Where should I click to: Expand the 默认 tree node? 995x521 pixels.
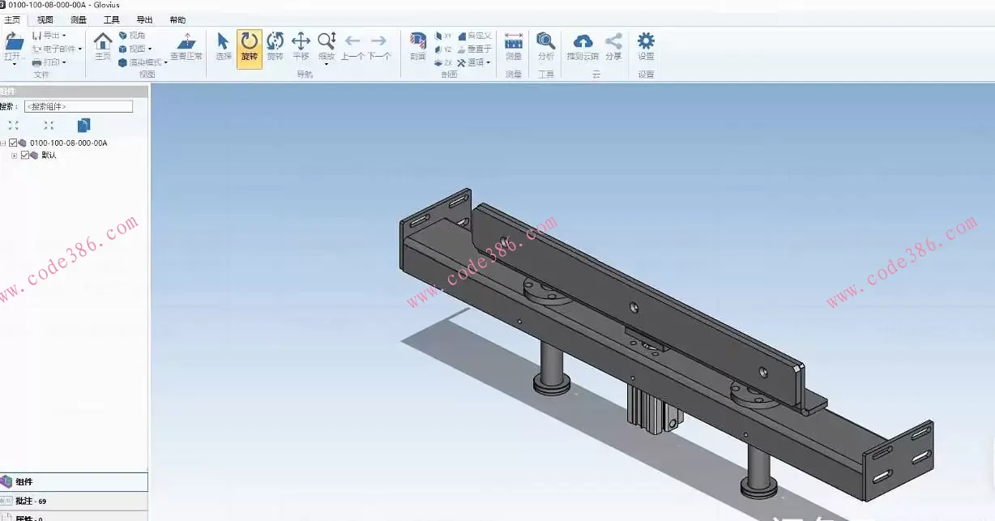[14, 156]
